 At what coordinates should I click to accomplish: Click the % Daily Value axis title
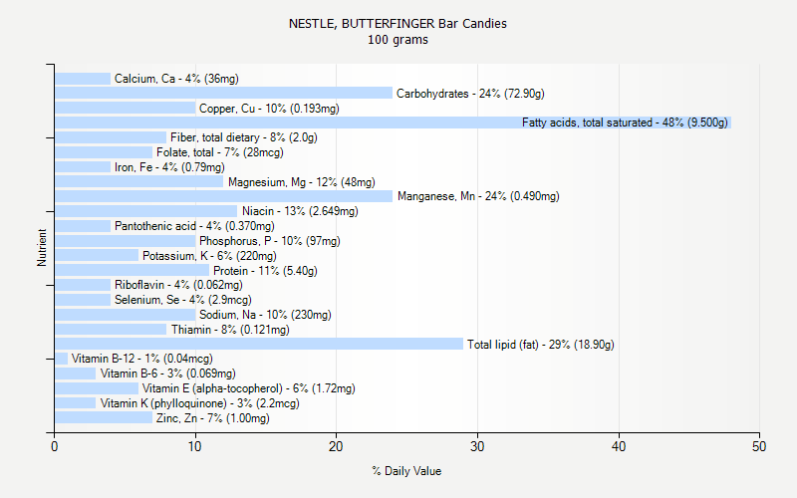click(406, 471)
